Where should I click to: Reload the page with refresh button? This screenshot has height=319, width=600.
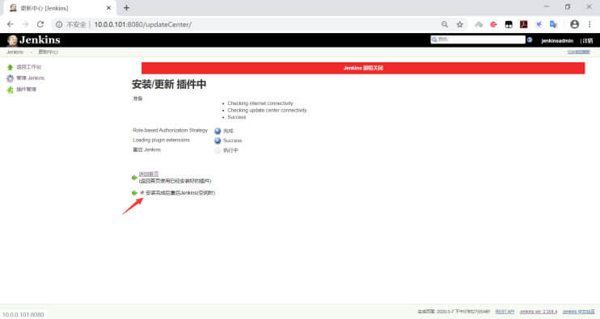(40, 24)
